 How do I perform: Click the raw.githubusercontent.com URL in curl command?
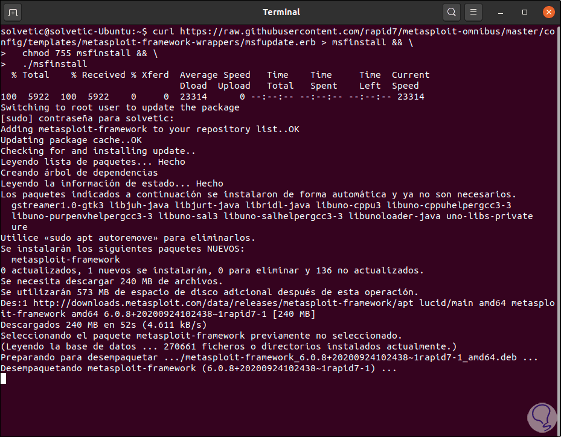[x=278, y=37]
